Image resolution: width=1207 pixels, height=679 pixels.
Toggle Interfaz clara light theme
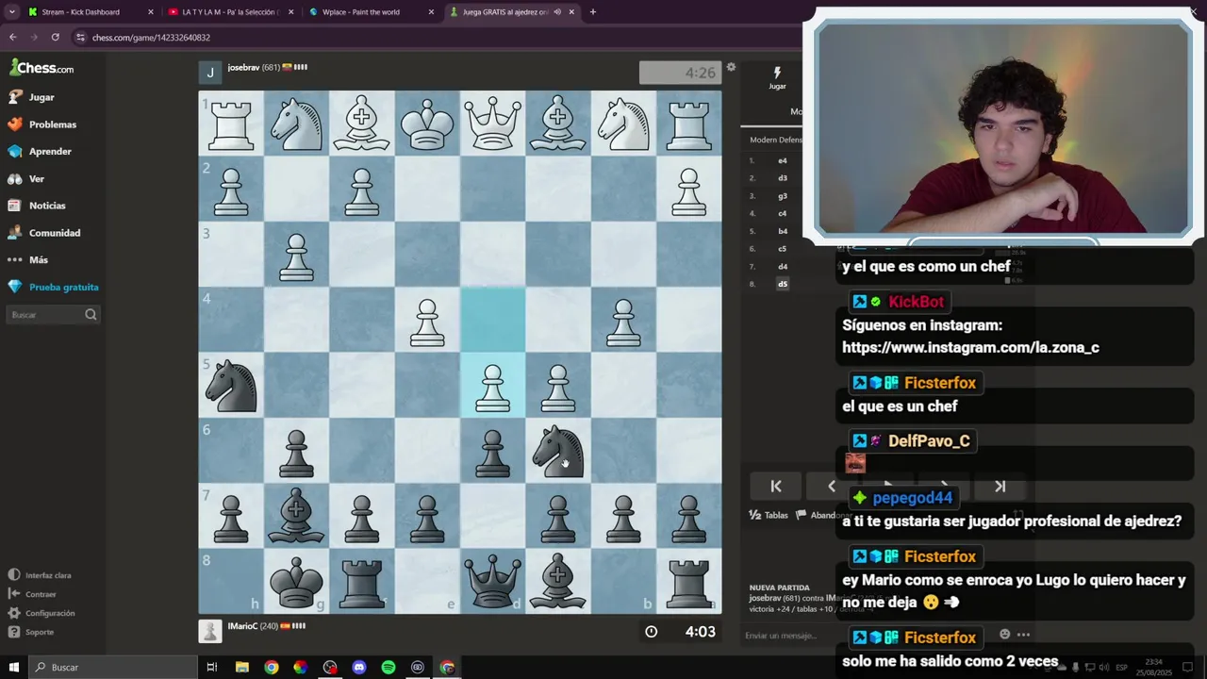[x=40, y=575]
